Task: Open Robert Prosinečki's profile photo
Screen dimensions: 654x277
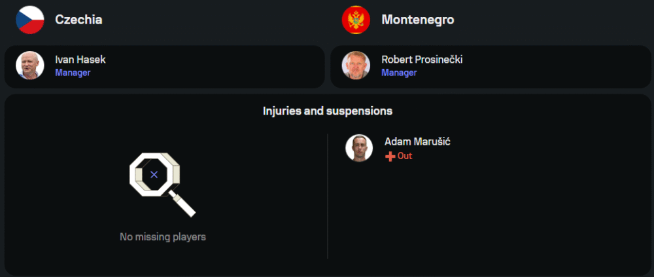Action: pos(356,65)
